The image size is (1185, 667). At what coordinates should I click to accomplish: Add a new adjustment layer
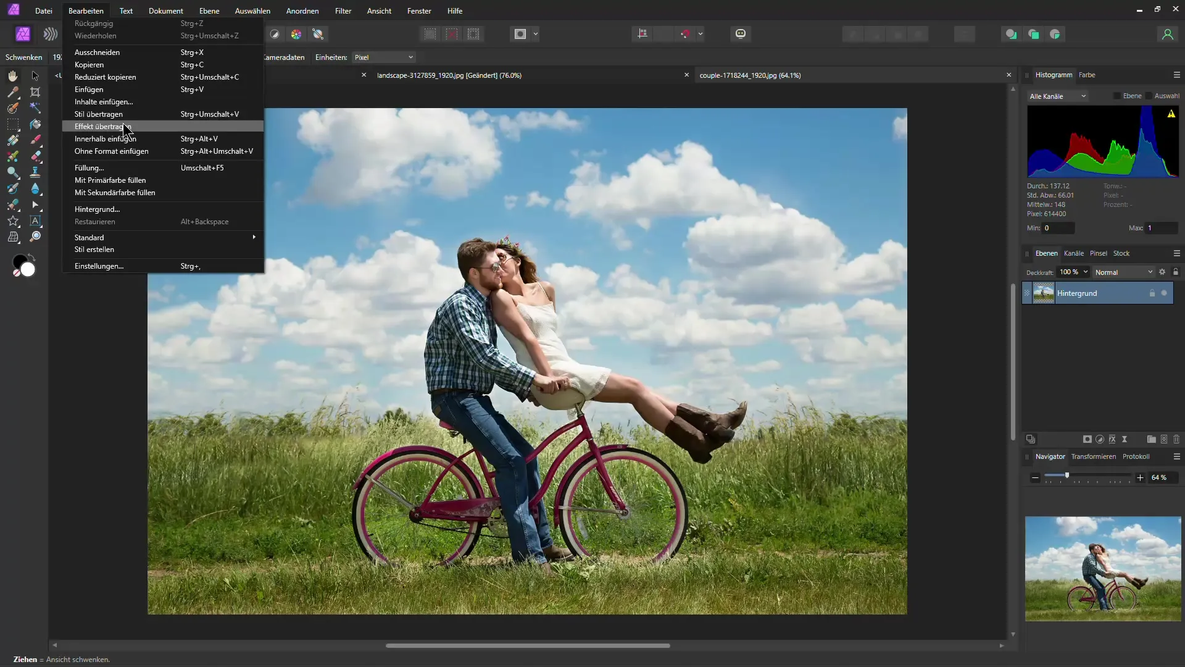pyautogui.click(x=1100, y=439)
